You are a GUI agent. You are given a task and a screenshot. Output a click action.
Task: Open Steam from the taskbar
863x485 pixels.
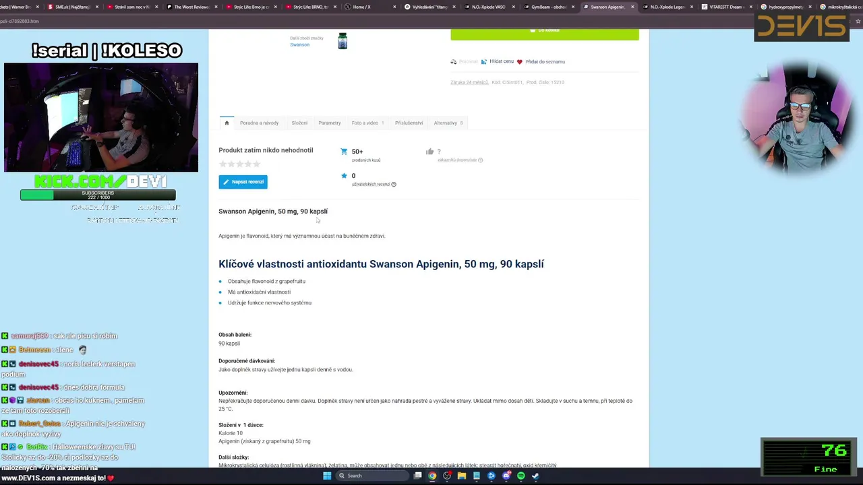click(535, 476)
